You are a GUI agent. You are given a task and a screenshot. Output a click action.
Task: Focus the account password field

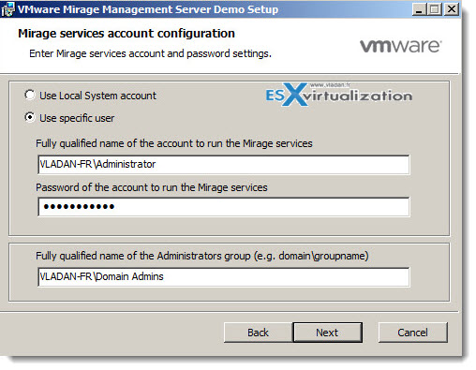click(224, 206)
